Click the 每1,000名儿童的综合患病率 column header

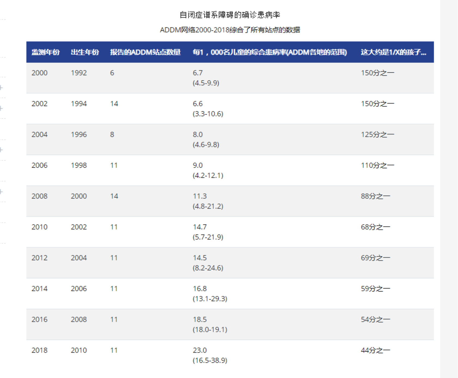[x=270, y=52]
